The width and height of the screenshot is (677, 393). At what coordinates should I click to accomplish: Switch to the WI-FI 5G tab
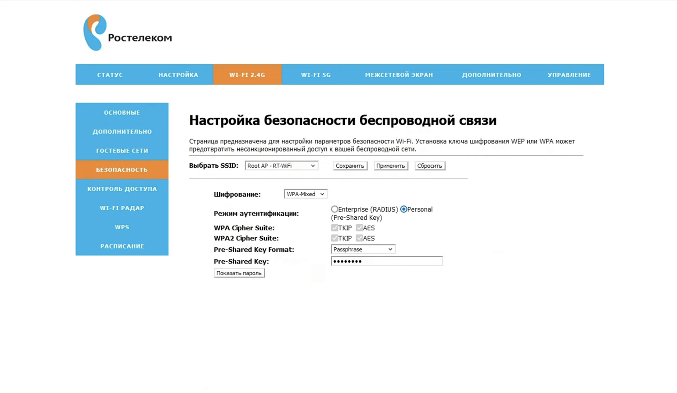click(x=315, y=75)
